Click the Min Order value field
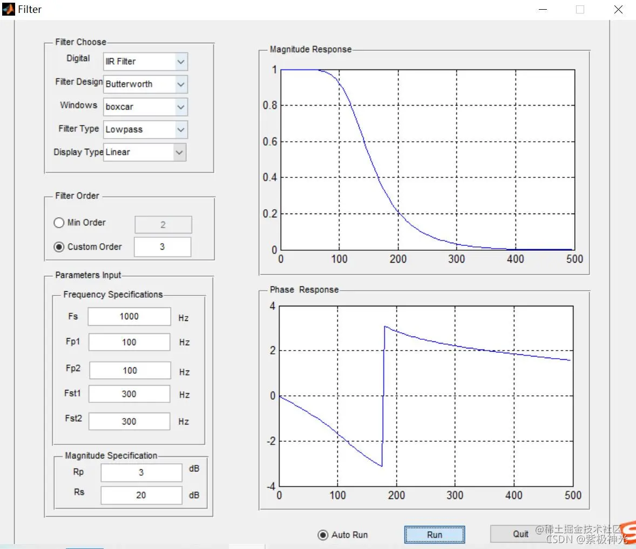This screenshot has height=549, width=636. pos(163,224)
